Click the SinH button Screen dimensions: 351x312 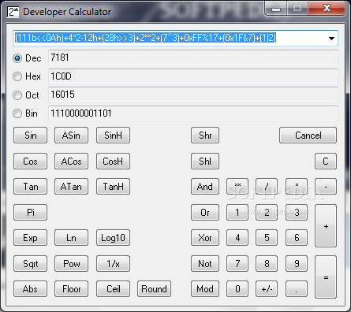[x=113, y=136]
